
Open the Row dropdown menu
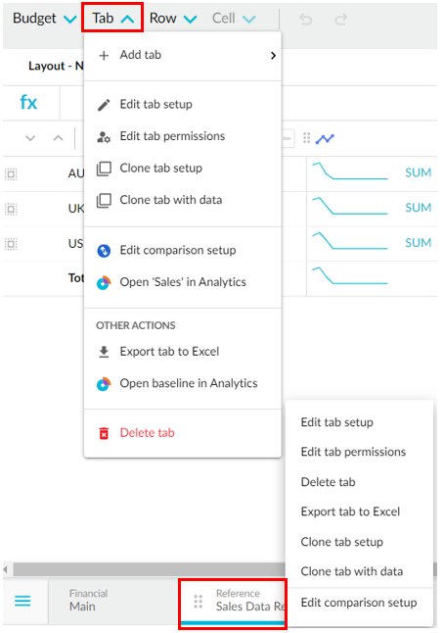coord(173,19)
